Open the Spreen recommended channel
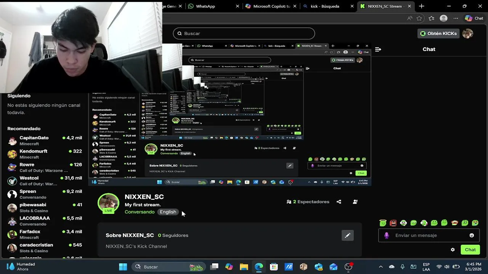 (x=45, y=194)
